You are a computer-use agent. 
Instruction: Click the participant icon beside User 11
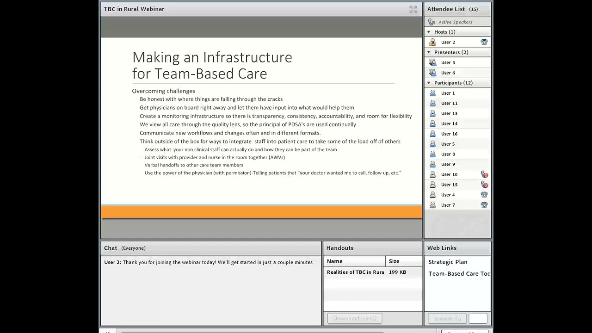pos(432,103)
